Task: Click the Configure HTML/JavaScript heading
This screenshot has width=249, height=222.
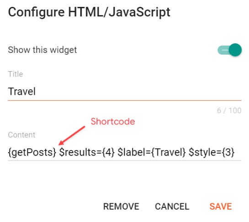Action: coord(89,12)
